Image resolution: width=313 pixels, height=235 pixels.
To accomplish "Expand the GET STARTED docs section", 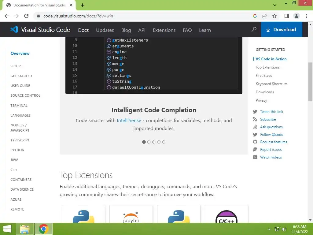I will pyautogui.click(x=21, y=76).
